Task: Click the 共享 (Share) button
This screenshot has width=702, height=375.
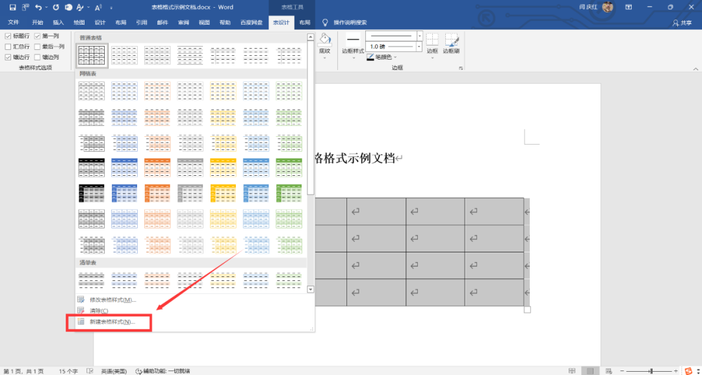Action: click(x=682, y=22)
